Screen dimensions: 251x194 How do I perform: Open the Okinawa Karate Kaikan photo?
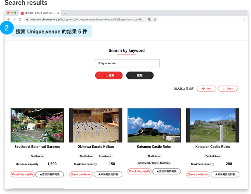[x=95, y=125]
